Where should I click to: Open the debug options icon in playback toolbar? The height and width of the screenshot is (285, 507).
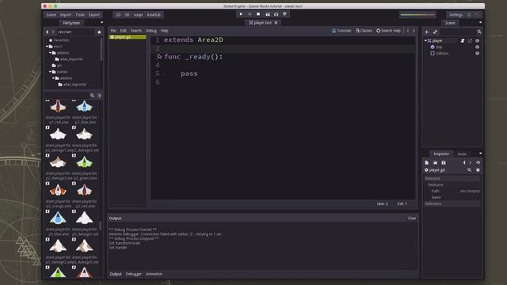click(285, 14)
